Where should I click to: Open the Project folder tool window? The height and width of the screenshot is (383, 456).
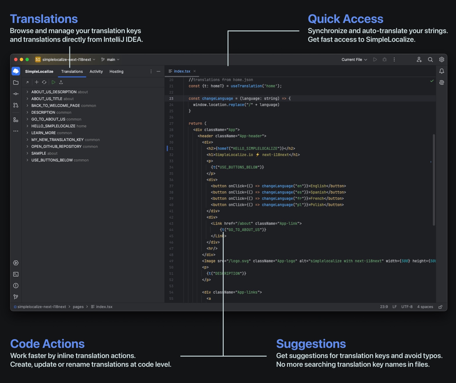pos(16,82)
